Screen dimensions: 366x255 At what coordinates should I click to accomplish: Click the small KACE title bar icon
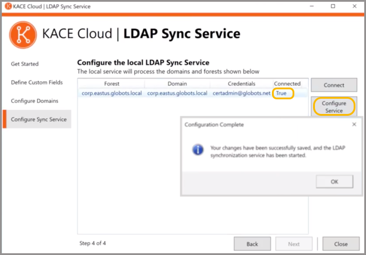[x=8, y=6]
